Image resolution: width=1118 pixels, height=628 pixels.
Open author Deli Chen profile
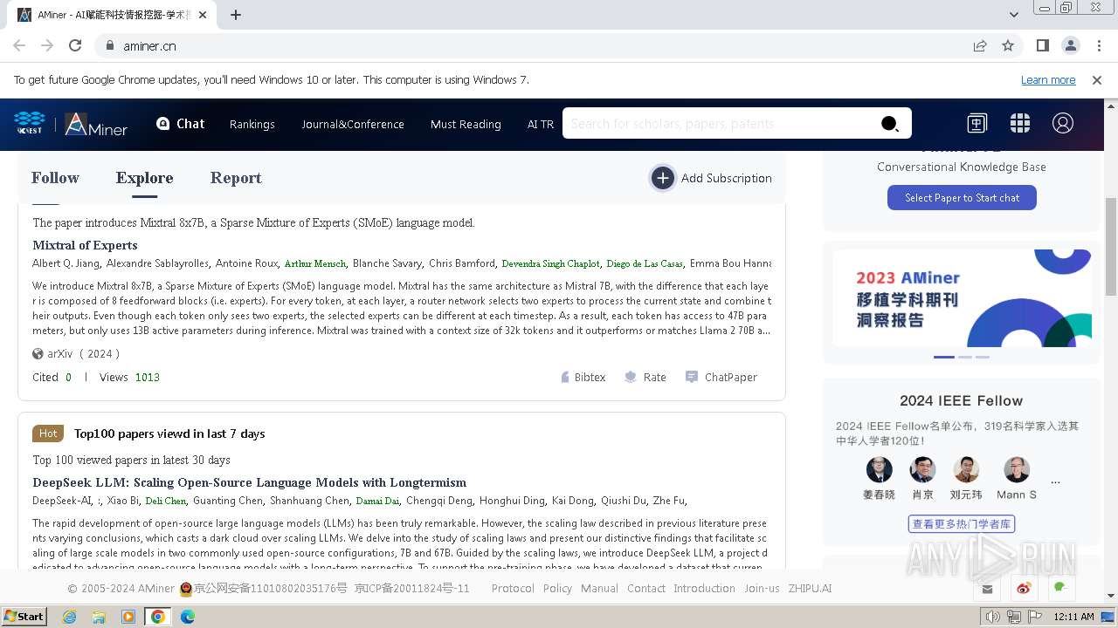click(166, 501)
